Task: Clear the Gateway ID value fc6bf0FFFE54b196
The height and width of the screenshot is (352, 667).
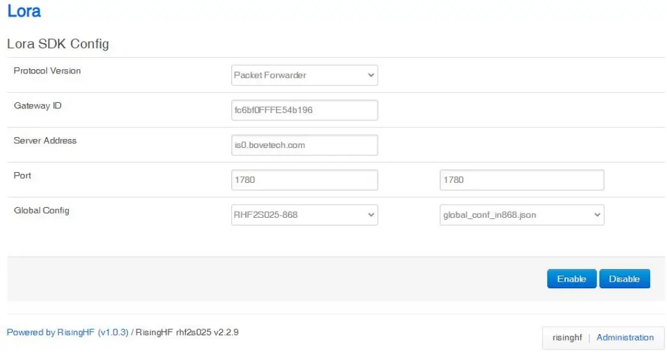Action: (x=304, y=110)
